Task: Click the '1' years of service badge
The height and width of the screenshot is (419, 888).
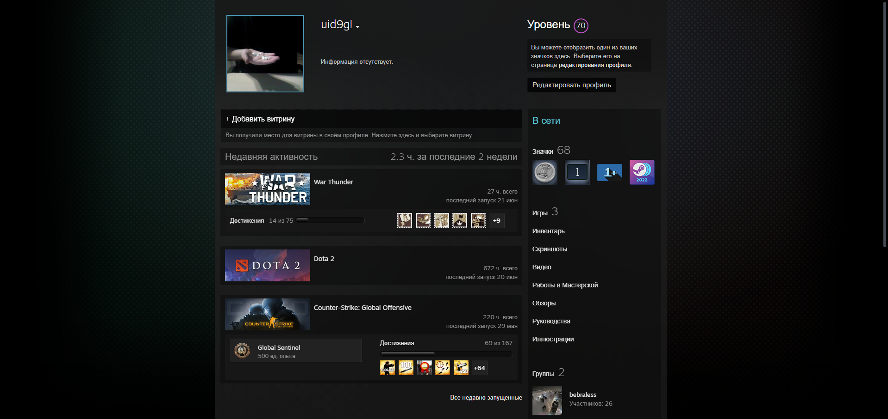Action: pos(577,172)
